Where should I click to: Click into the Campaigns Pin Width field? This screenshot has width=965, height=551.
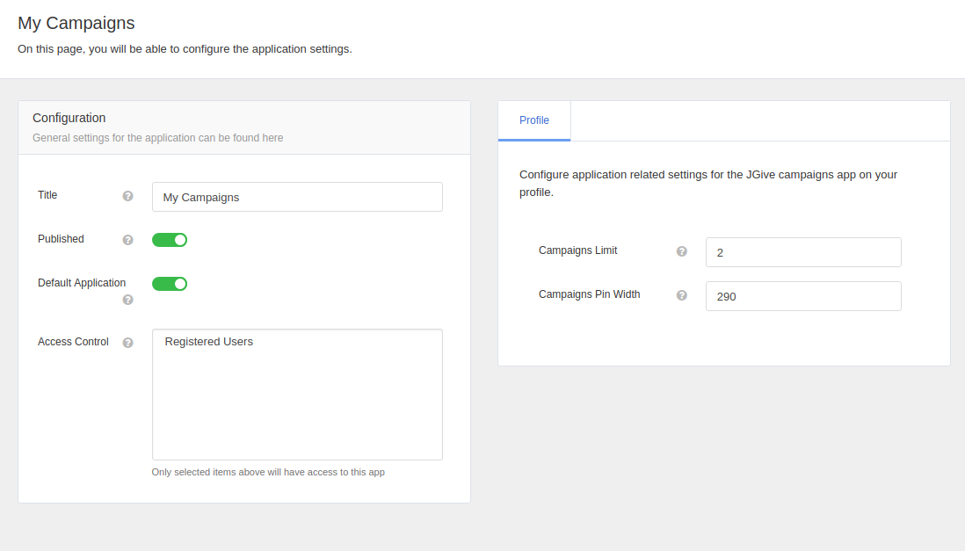pyautogui.click(x=803, y=296)
